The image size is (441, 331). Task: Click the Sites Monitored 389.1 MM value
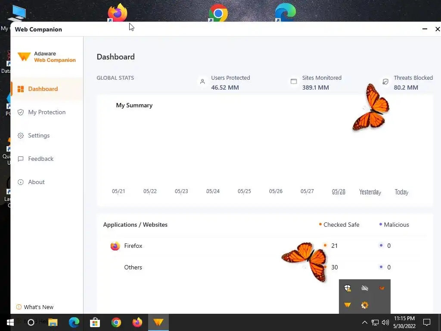[316, 87]
